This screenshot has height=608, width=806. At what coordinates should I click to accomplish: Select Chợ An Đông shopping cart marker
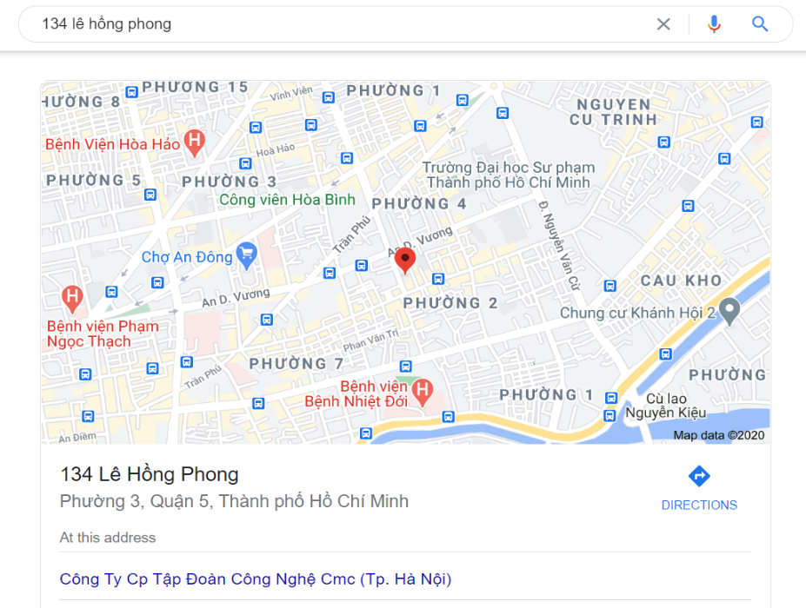click(x=247, y=255)
